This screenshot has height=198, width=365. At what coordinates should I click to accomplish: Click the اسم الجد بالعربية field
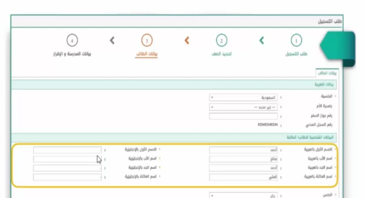pos(243,168)
